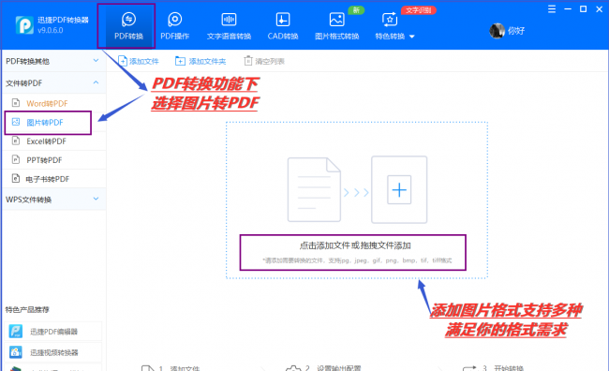Select 电子书转PDF in sidebar

coord(53,179)
